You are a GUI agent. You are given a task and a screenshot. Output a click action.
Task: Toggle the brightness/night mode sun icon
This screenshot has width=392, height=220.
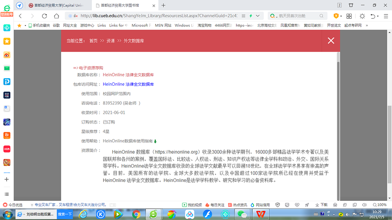click(362, 16)
